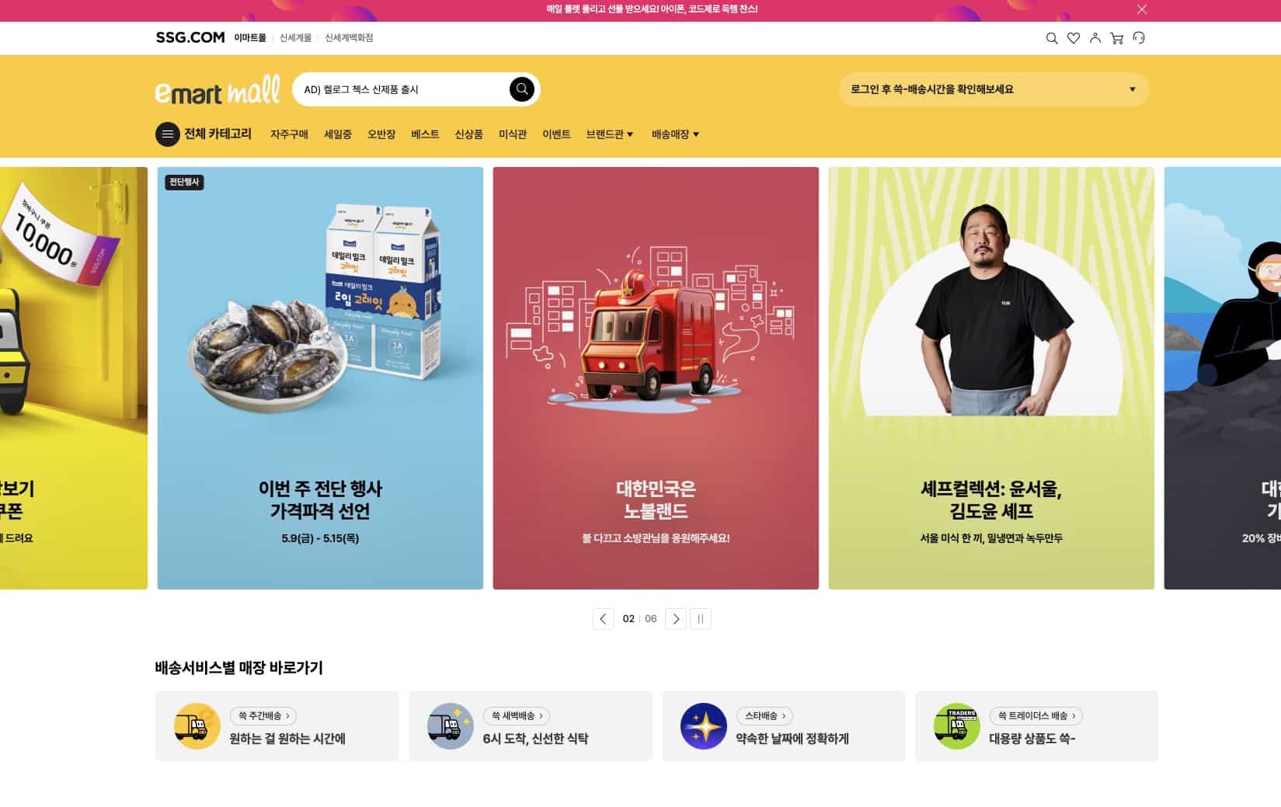Image resolution: width=1281 pixels, height=807 pixels.
Task: Open the 전체 카테고리 hamburger menu icon
Action: click(x=167, y=134)
